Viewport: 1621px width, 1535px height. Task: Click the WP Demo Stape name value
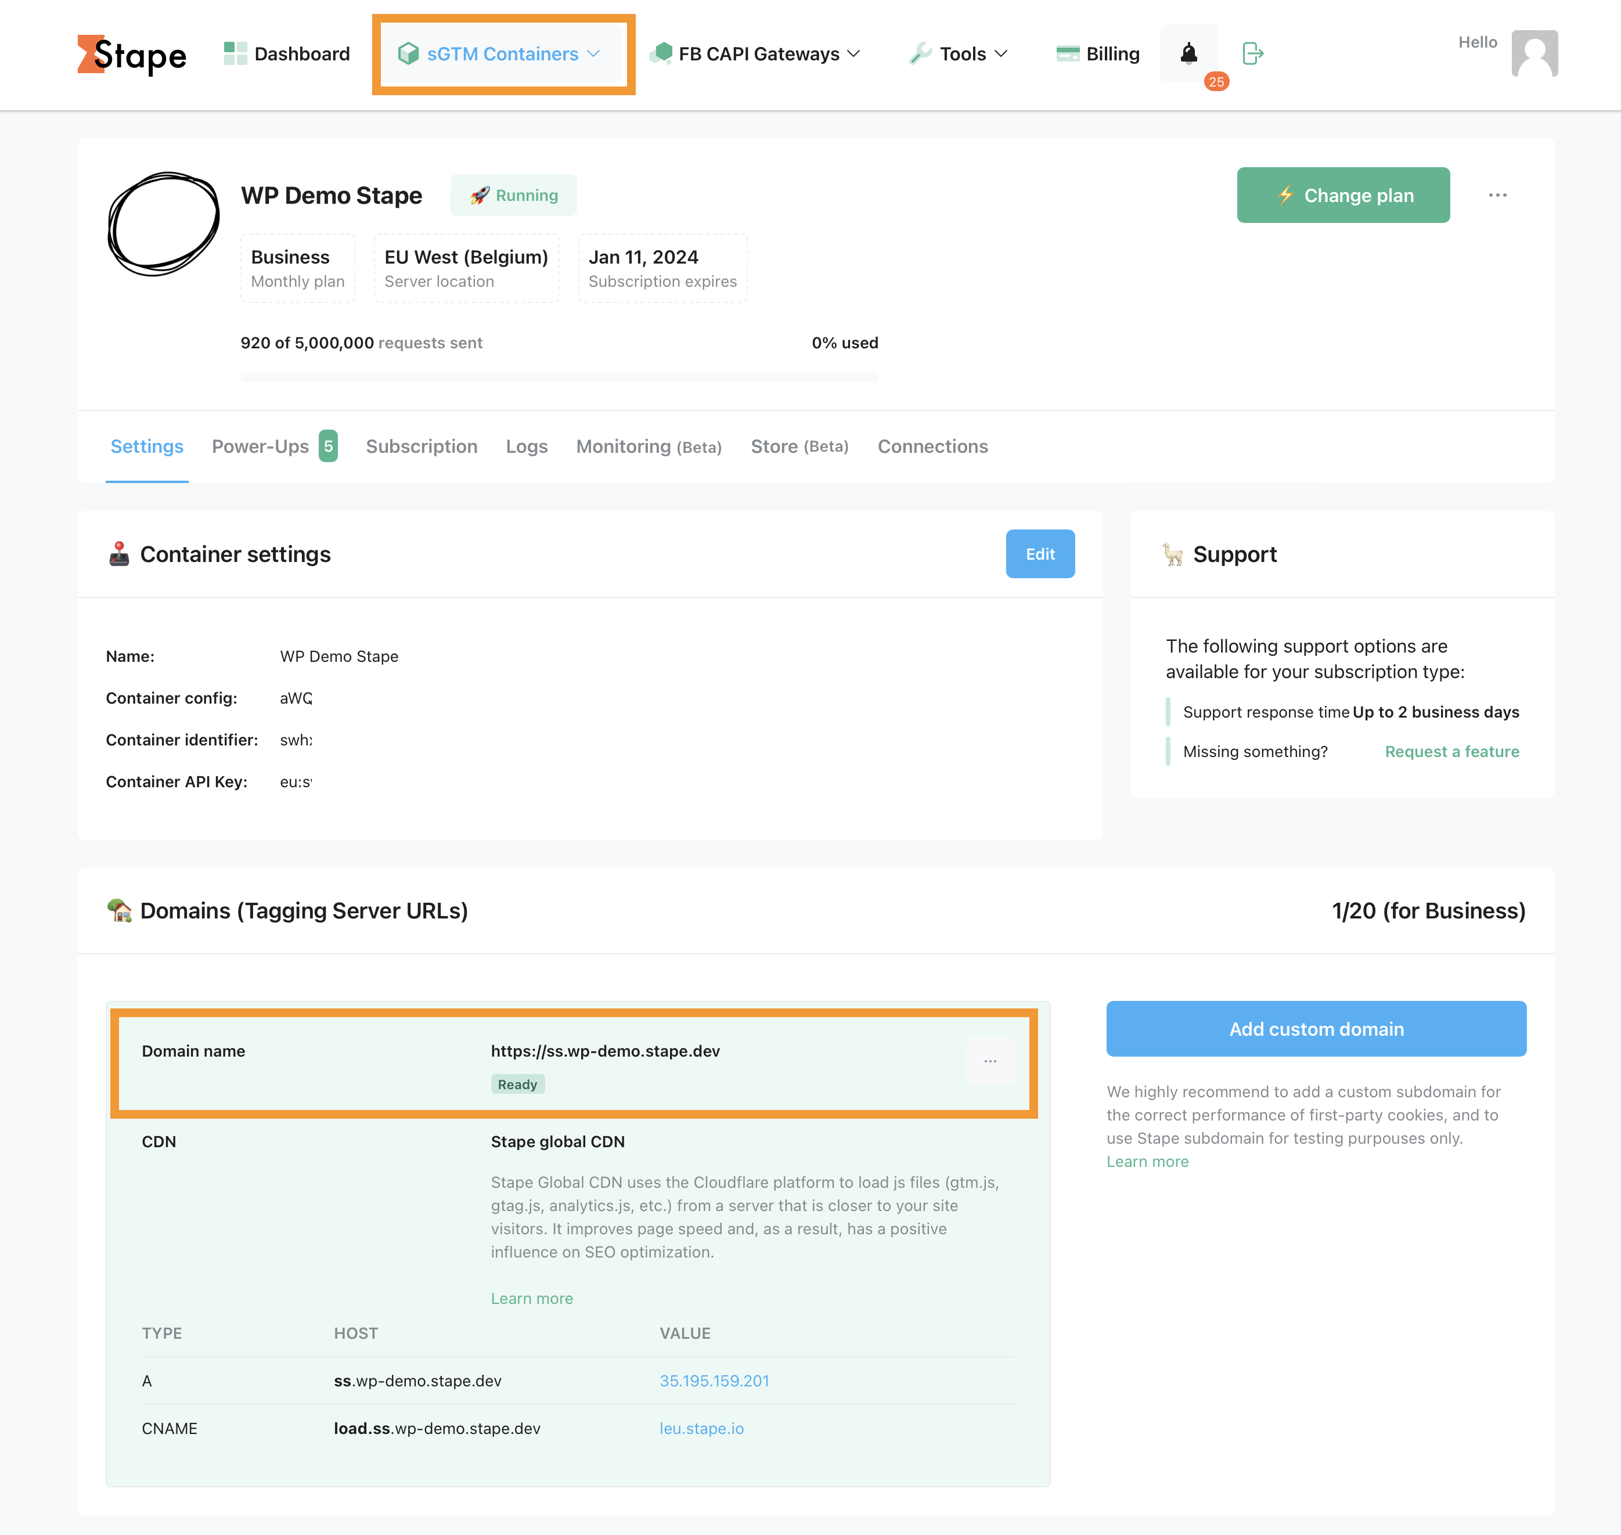(x=338, y=657)
